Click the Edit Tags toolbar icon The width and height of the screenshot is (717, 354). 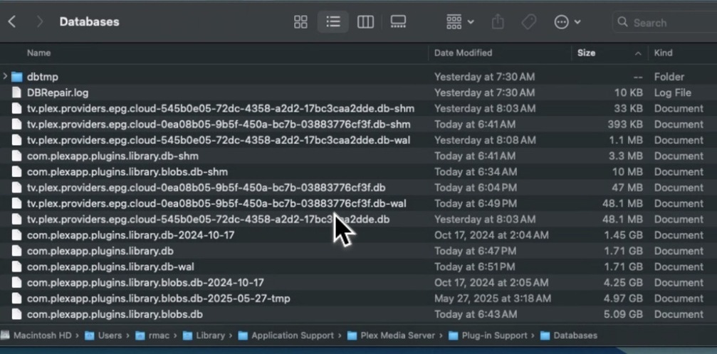[528, 22]
